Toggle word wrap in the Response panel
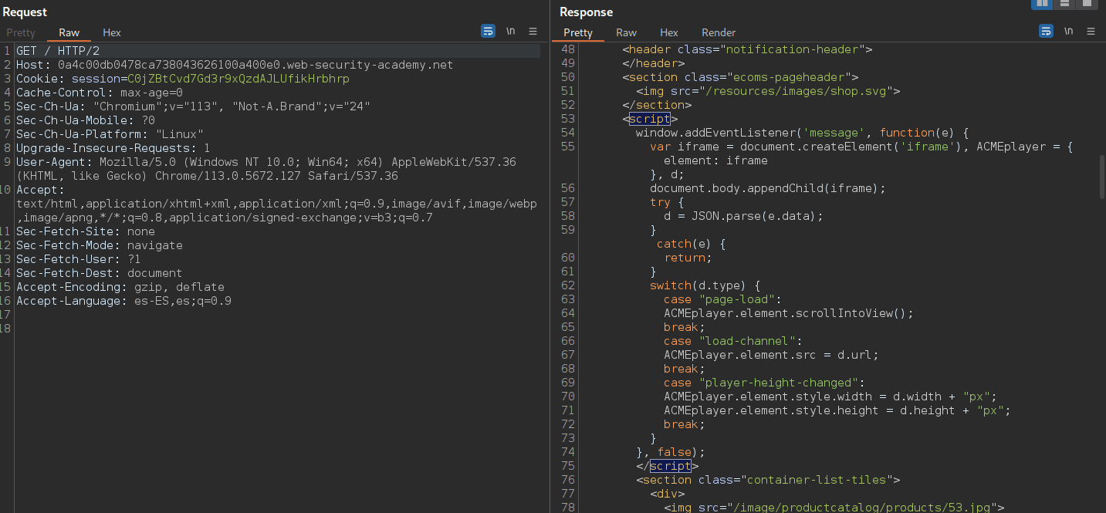The height and width of the screenshot is (513, 1106). coord(1046,31)
